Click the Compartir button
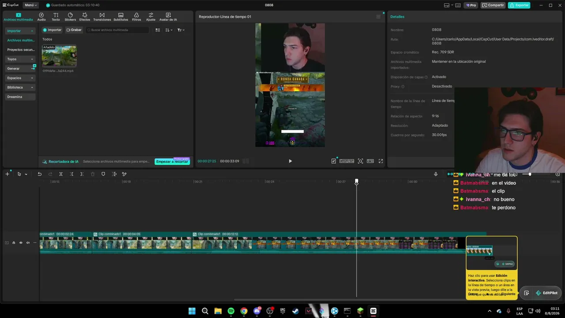Image resolution: width=565 pixels, height=318 pixels. coord(493,5)
